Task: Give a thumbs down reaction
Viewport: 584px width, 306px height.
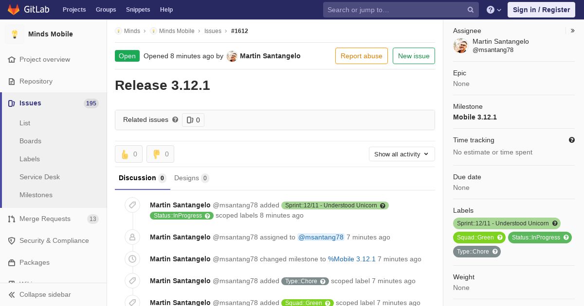Action: coord(160,154)
